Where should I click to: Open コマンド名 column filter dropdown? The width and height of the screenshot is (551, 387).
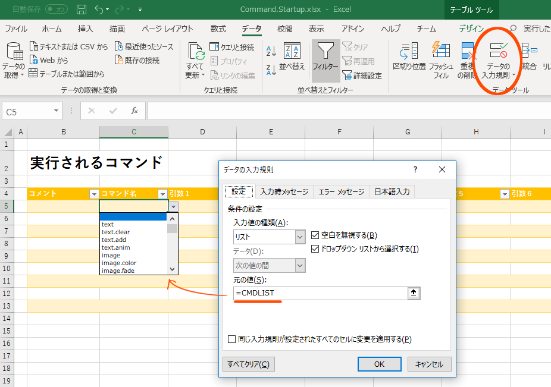click(x=162, y=194)
